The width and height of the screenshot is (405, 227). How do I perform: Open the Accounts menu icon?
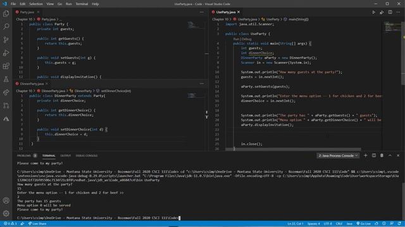[6, 201]
